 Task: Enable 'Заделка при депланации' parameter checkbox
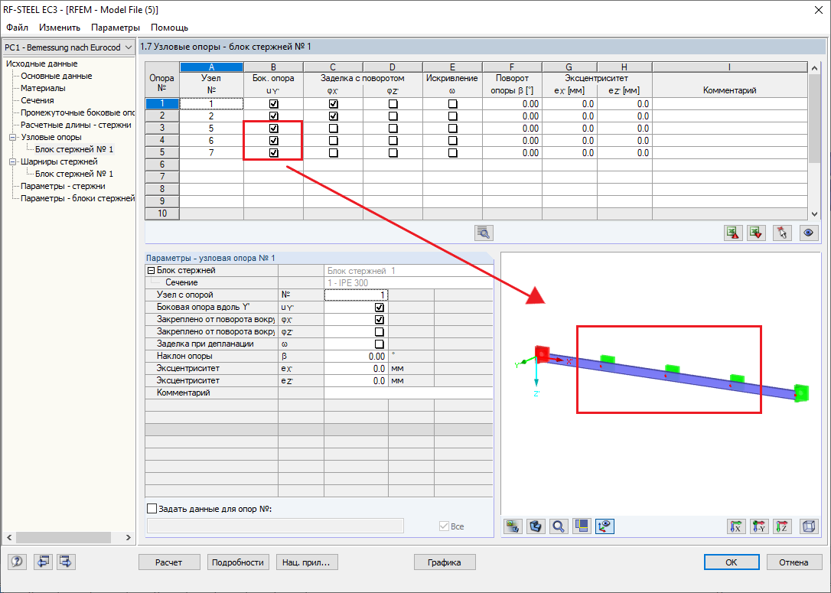click(x=379, y=344)
